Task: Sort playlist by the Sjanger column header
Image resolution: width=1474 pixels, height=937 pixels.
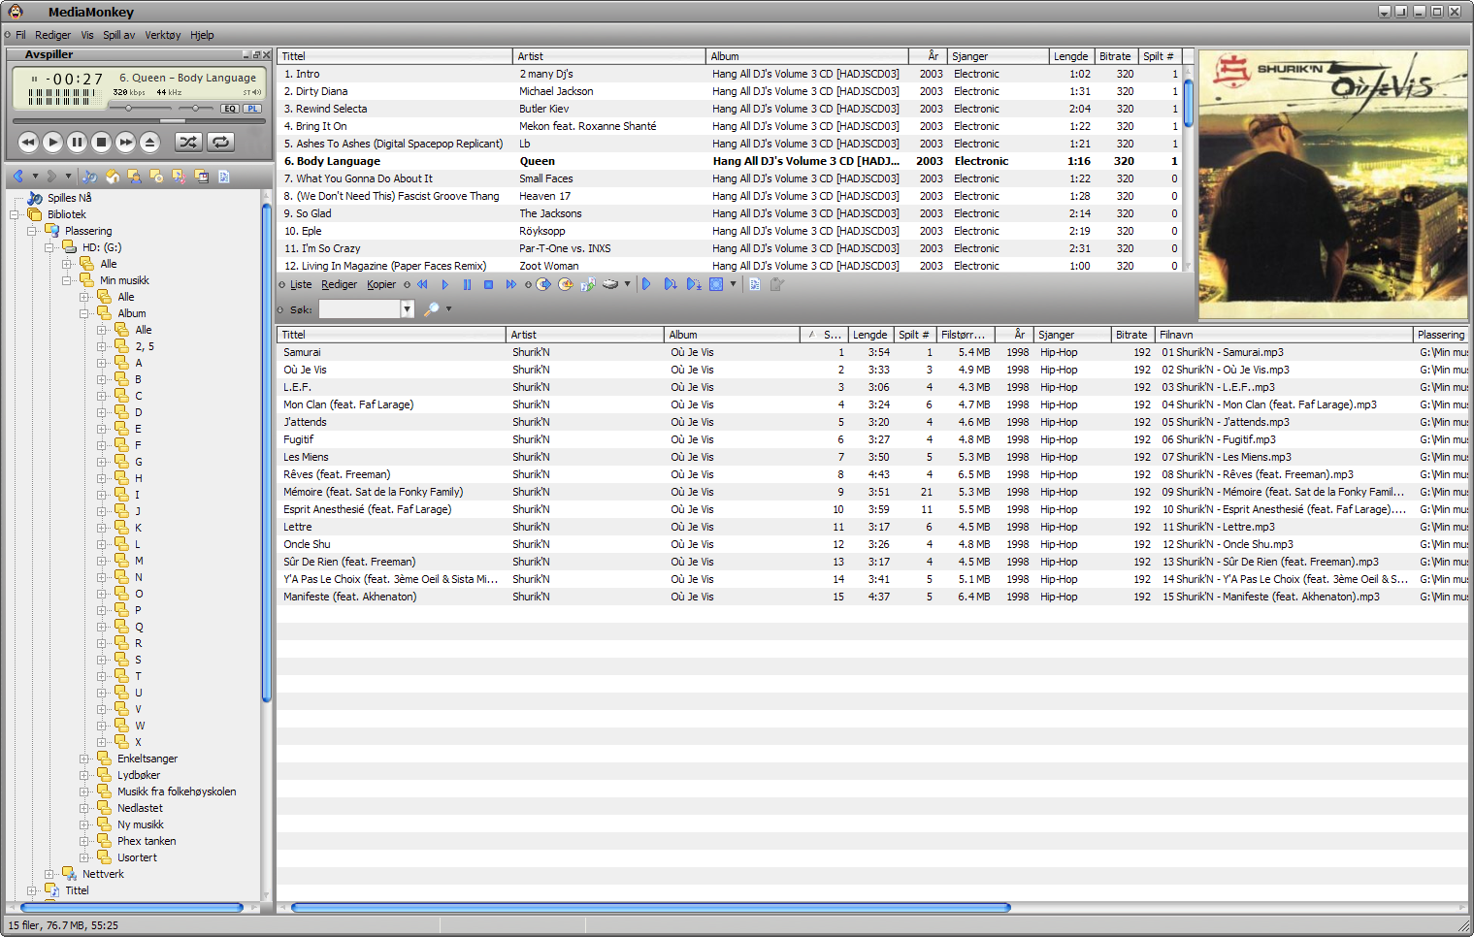Action: coord(998,56)
